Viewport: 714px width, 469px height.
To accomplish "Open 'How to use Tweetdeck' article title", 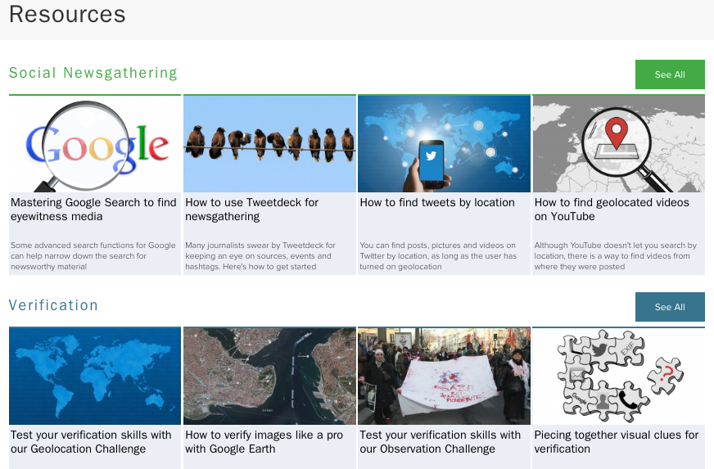I will point(252,210).
